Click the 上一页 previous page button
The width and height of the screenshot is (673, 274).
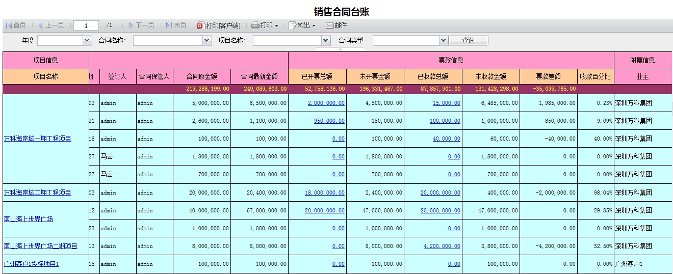(x=51, y=25)
